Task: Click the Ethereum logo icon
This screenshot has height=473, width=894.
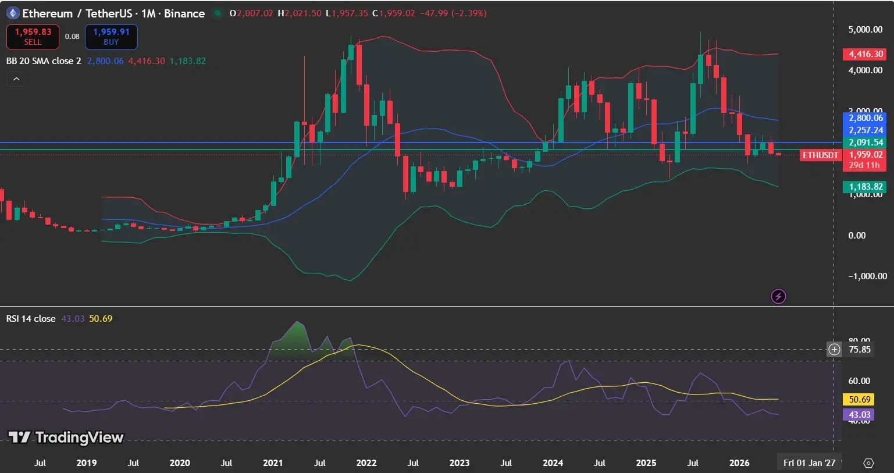Action: pos(12,13)
